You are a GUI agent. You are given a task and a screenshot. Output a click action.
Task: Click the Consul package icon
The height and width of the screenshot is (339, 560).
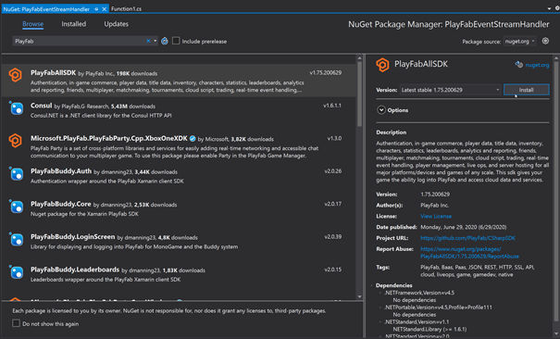pyautogui.click(x=16, y=107)
